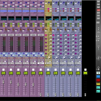Click orange-red filter knob on gold SNR VERB channel
The height and width of the screenshot is (101, 101).
[x=48, y=11]
